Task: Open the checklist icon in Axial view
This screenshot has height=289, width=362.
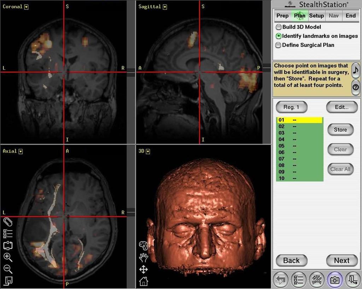Action: tap(8, 234)
